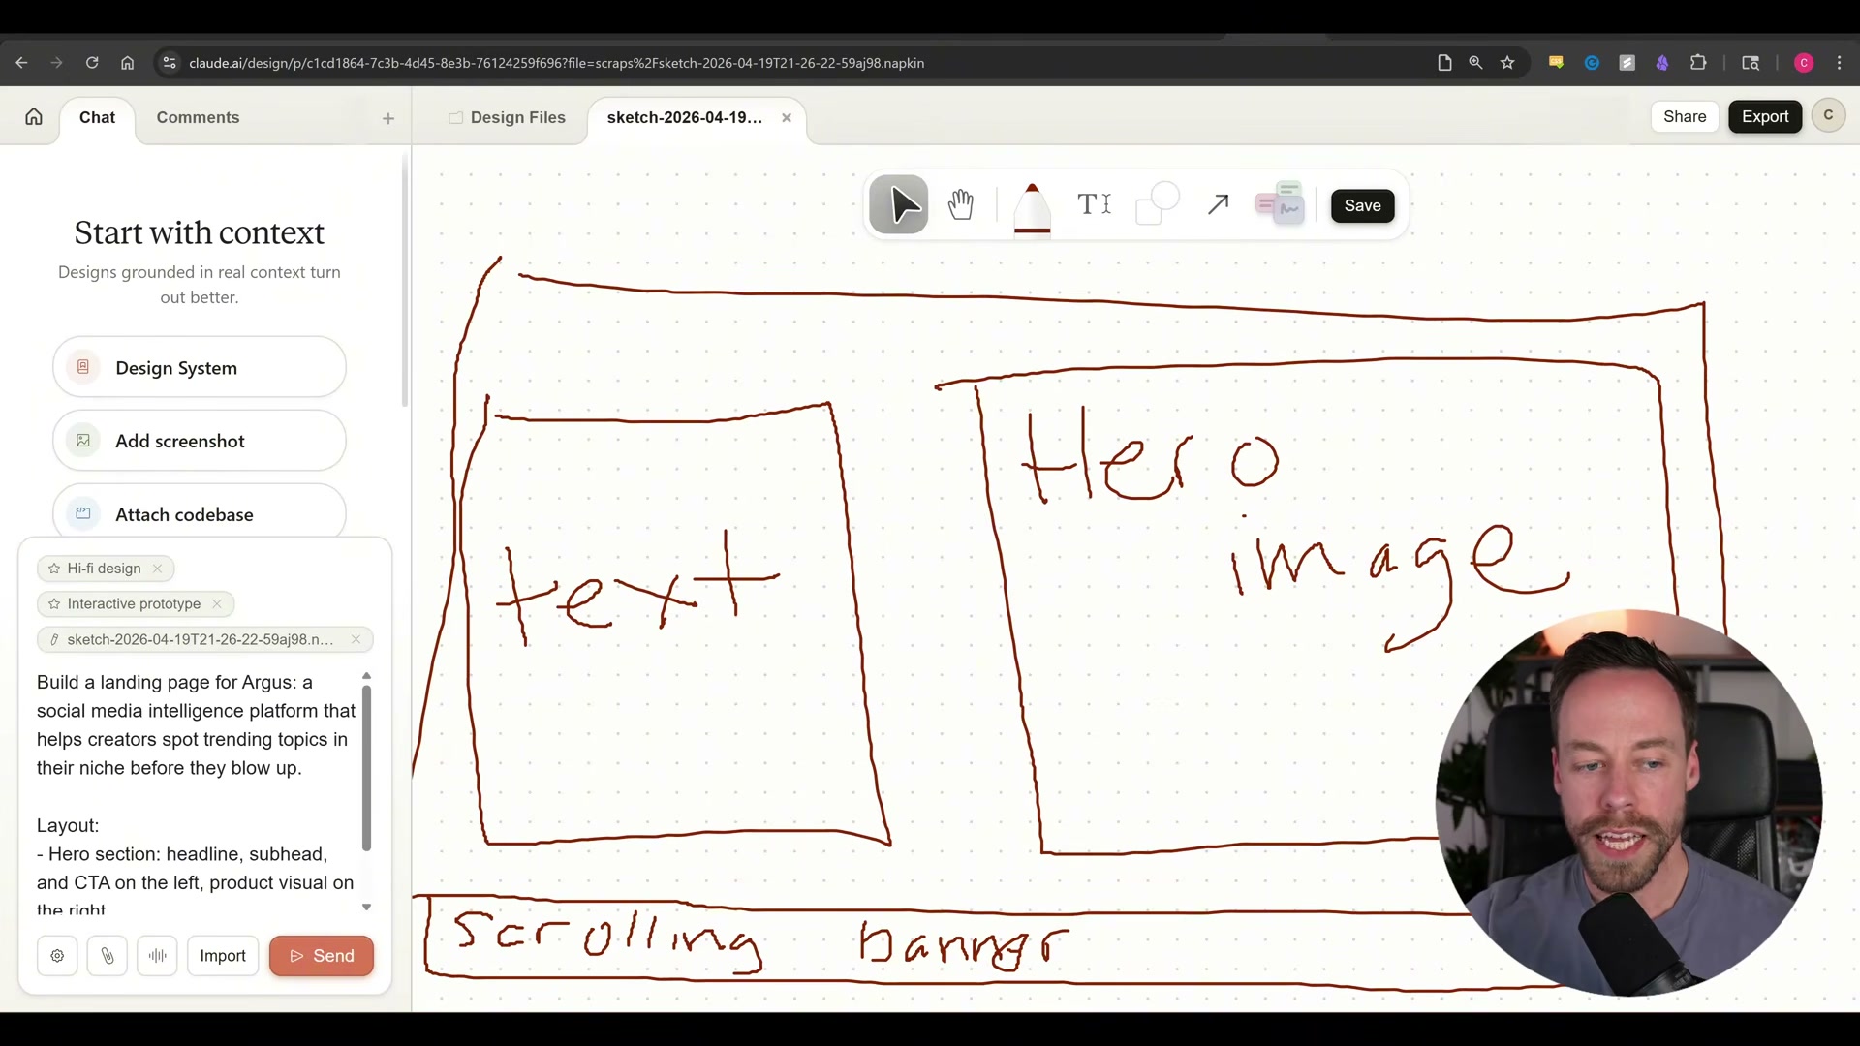Click the components/snippets tool on the toolbar

point(1279,204)
